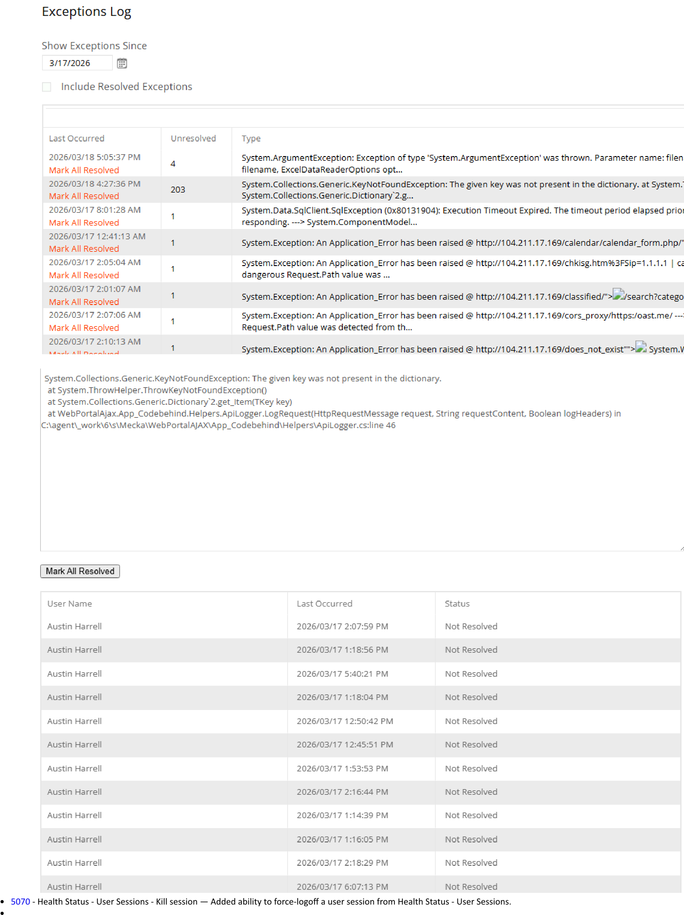Sort by the Type column header
The height and width of the screenshot is (915, 684).
251,139
